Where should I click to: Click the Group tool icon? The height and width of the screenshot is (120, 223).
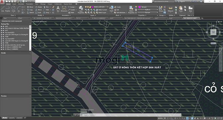pos(161,9)
